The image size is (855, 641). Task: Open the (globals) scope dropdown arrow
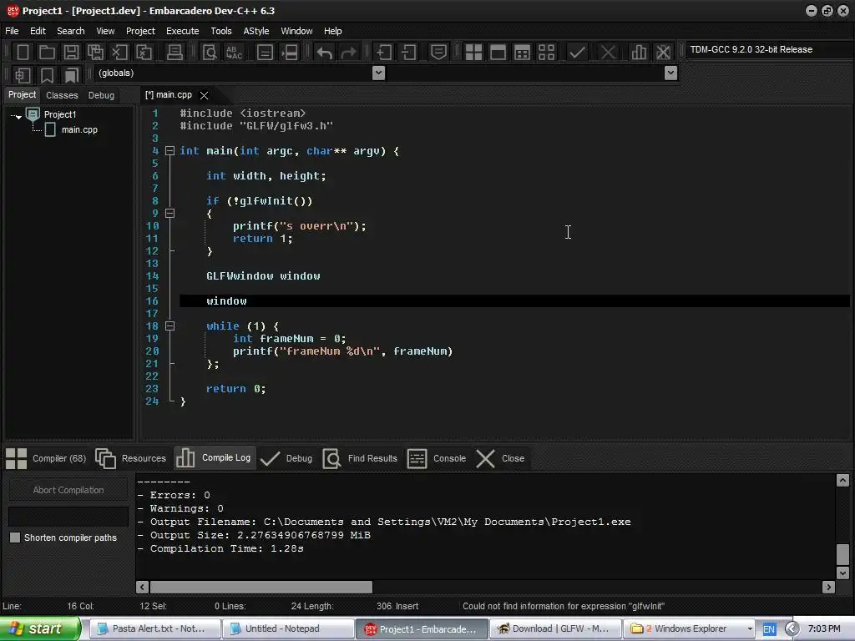click(x=378, y=73)
